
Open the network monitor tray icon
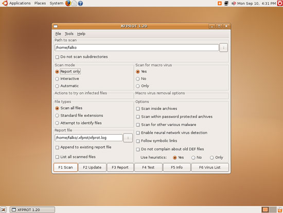pos(226,3)
